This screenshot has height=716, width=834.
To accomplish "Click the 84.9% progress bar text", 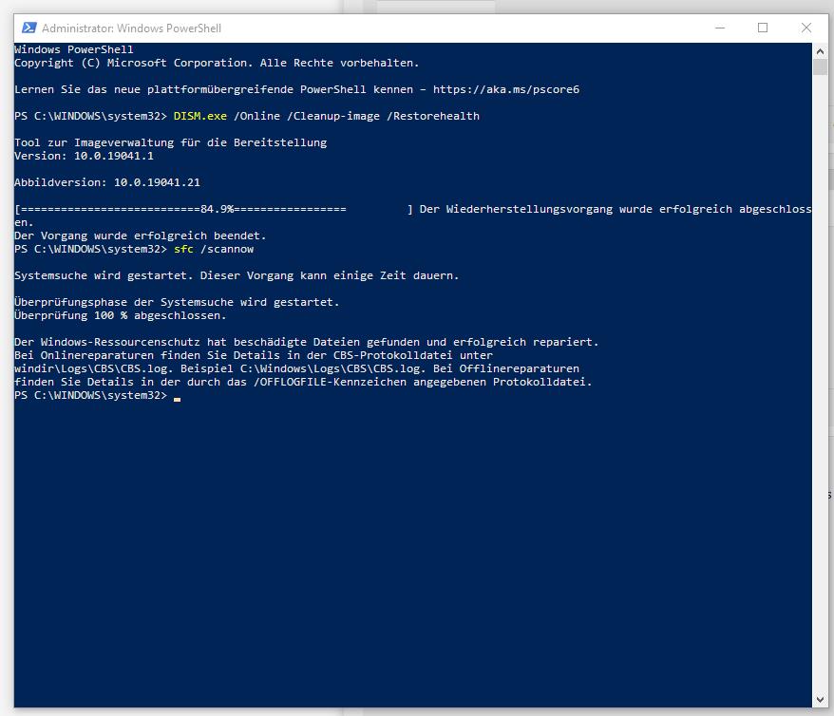I will point(217,209).
